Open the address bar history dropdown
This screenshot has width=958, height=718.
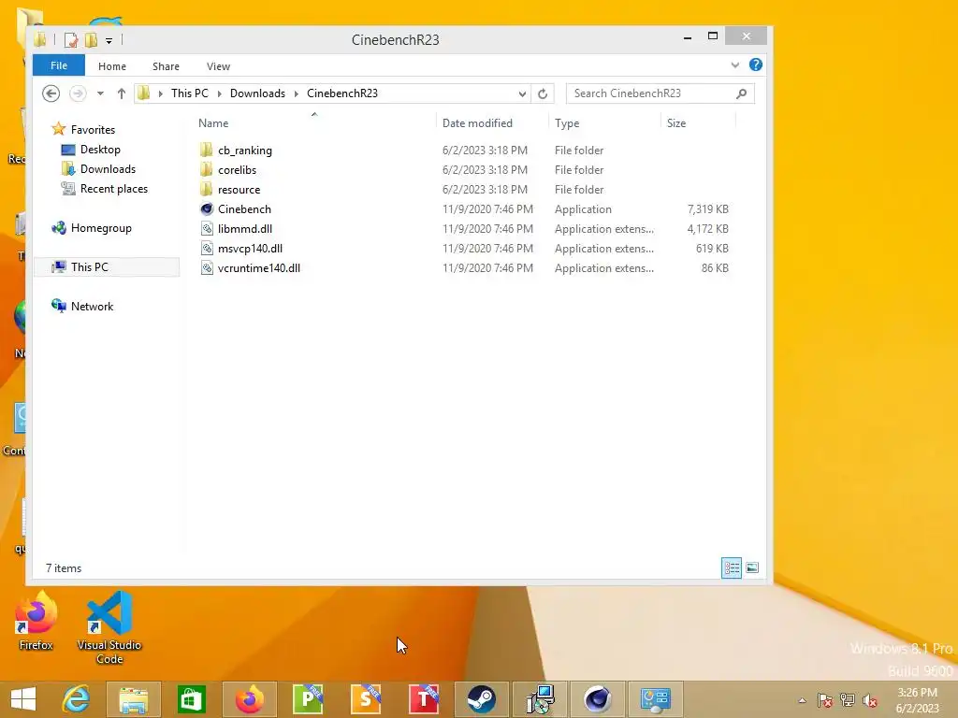click(522, 93)
